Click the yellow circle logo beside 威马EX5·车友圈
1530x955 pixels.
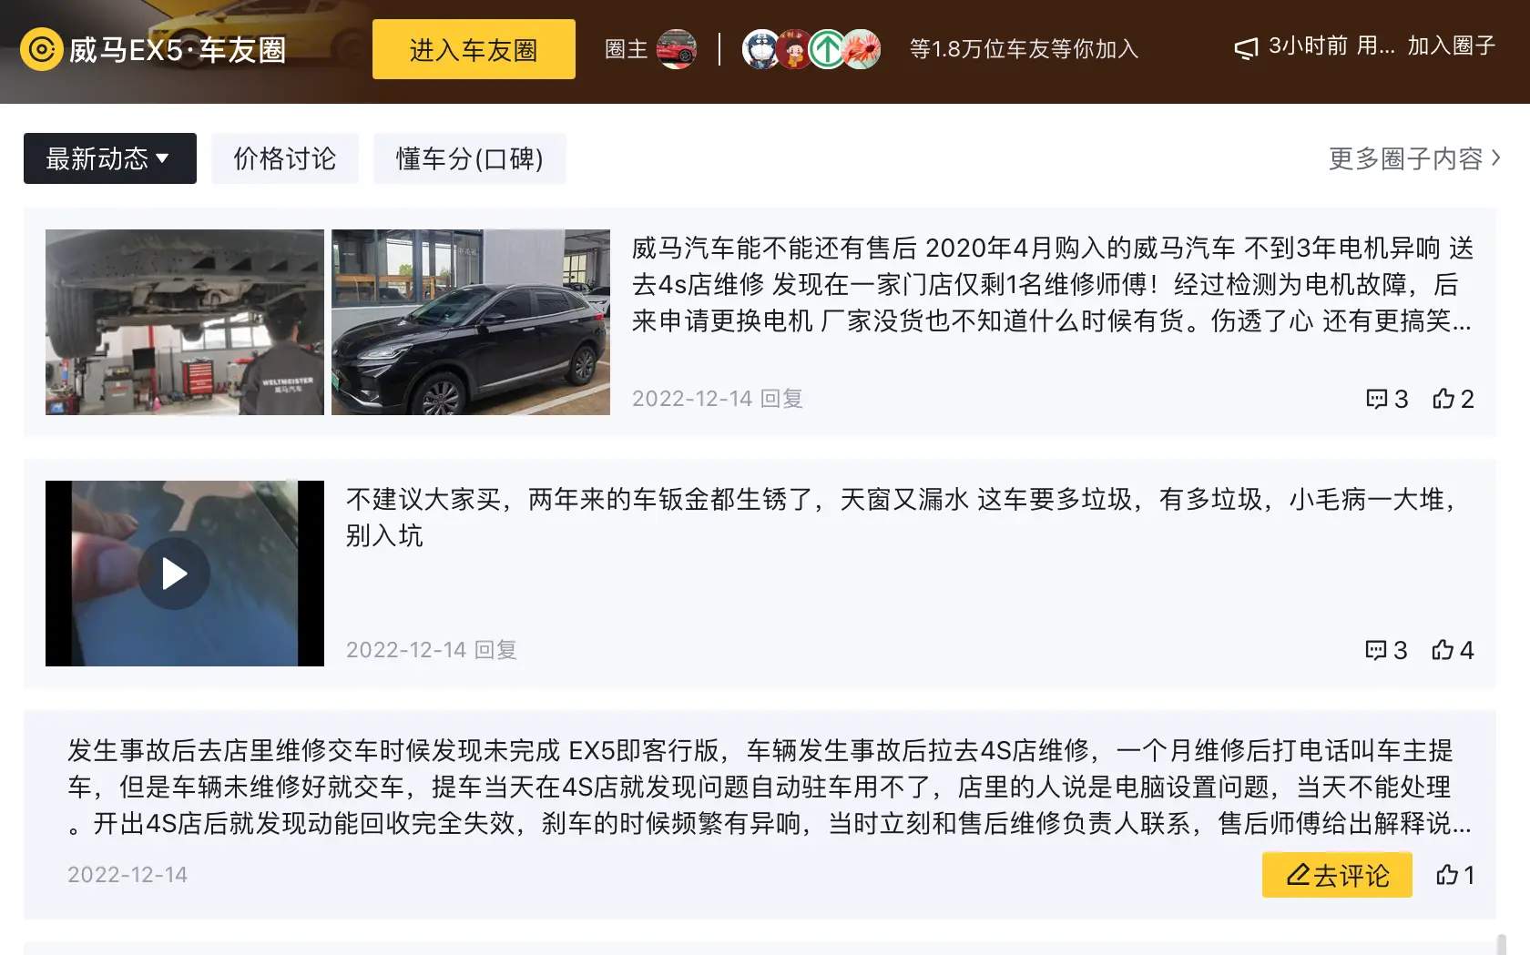(x=41, y=49)
